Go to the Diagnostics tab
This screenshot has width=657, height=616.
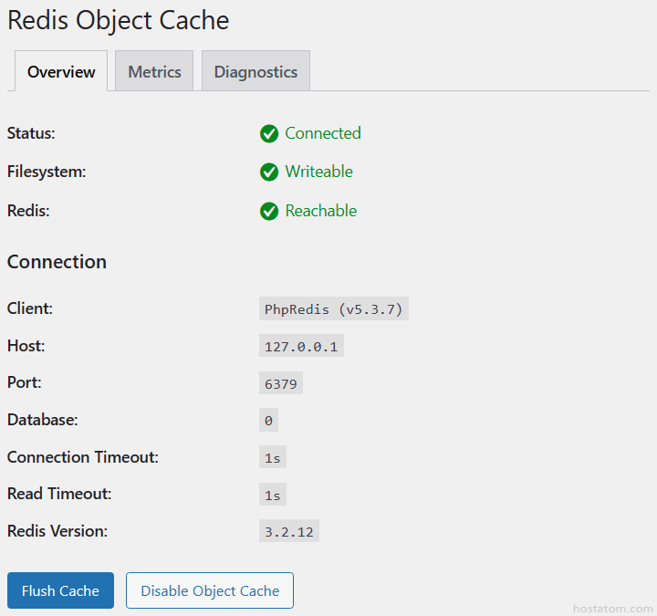(x=255, y=71)
